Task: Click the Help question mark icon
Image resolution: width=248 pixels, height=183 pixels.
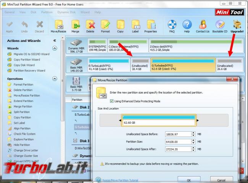Action: coord(187,25)
